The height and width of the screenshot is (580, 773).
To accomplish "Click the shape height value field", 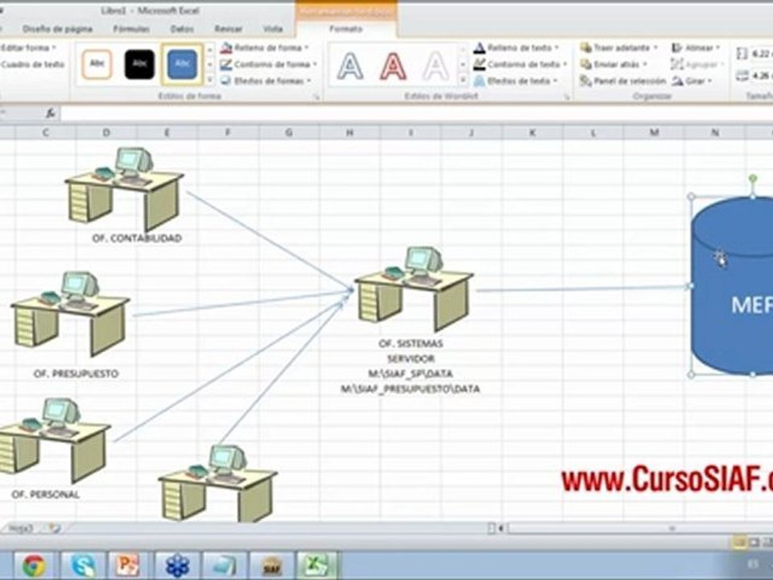I will coord(761,53).
